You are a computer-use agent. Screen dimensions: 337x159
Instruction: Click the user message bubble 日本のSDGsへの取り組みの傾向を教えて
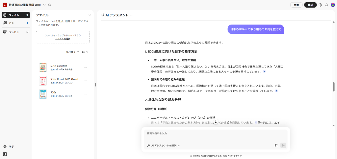pyautogui.click(x=256, y=29)
